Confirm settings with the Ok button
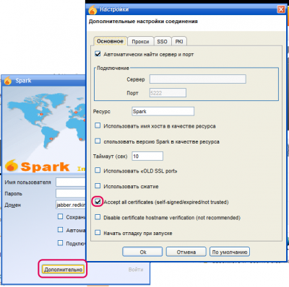 pos(142,252)
